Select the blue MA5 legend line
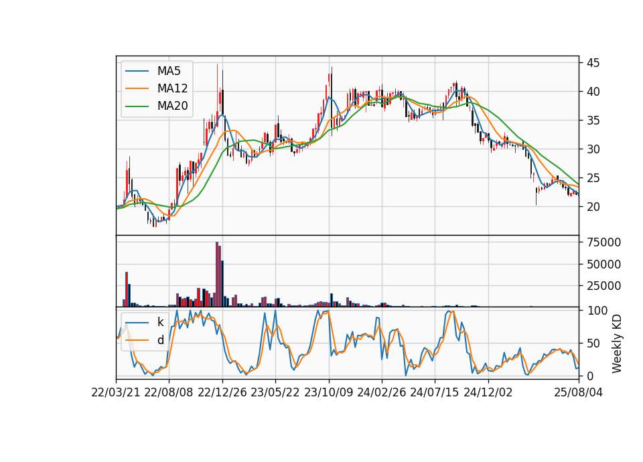The width and height of the screenshot is (643, 462). [137, 71]
